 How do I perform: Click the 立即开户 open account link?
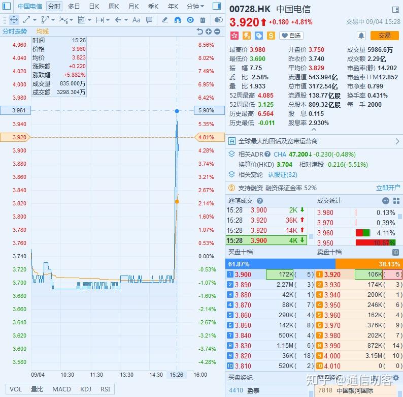388,188
